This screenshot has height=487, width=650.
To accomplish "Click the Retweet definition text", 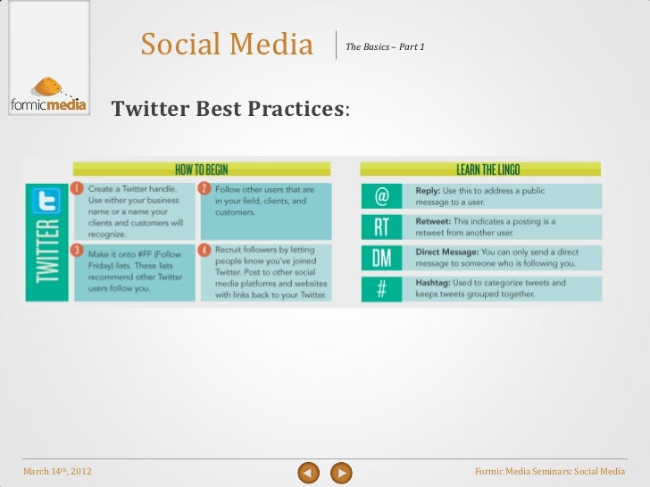I will (486, 227).
